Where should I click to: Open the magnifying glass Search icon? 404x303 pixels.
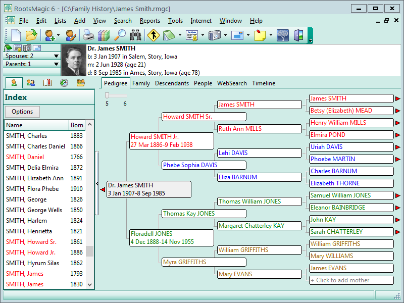[x=120, y=35]
